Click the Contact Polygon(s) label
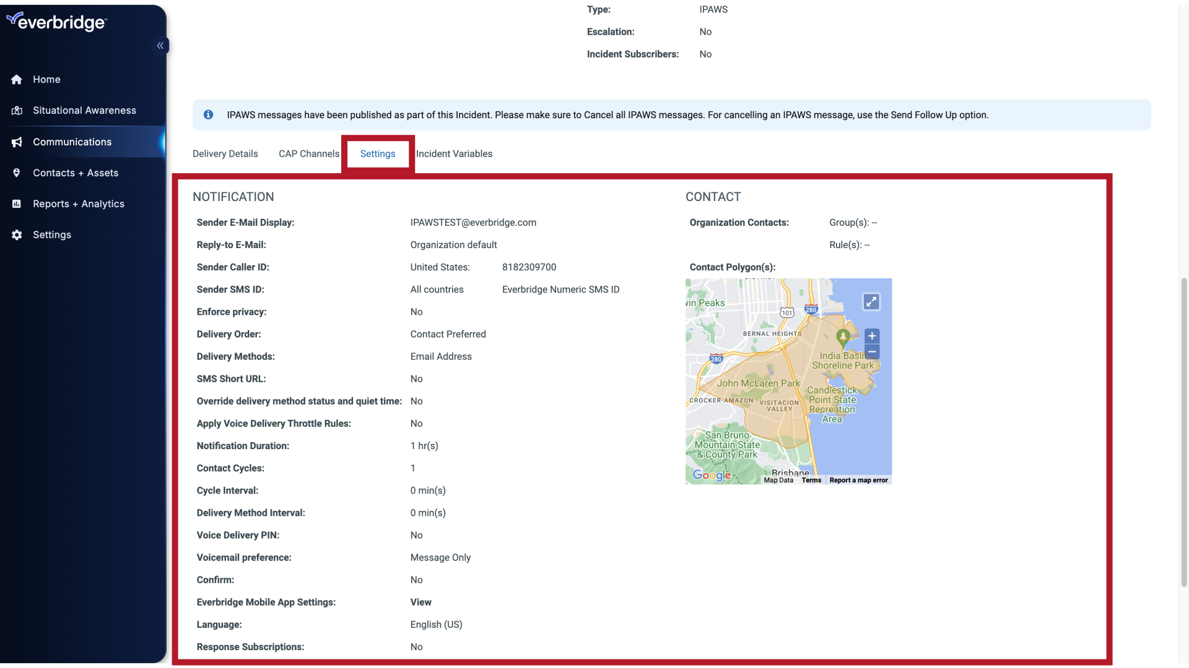This screenshot has height=668, width=1189. point(733,267)
